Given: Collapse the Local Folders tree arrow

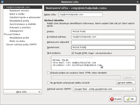Looking at the screenshot, I should [5, 34].
